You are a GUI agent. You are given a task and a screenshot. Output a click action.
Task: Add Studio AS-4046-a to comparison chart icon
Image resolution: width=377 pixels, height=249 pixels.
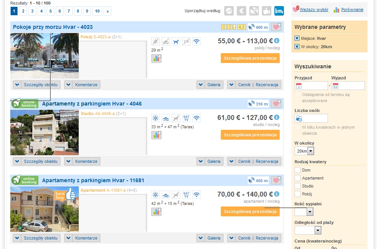click(156, 135)
